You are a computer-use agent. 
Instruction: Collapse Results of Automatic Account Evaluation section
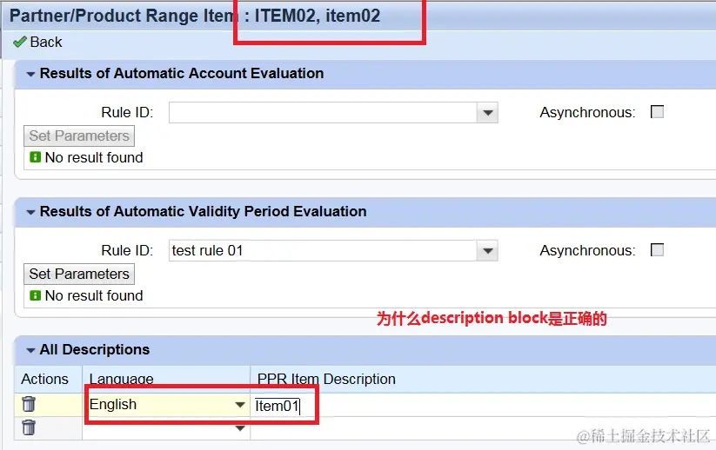tap(30, 74)
